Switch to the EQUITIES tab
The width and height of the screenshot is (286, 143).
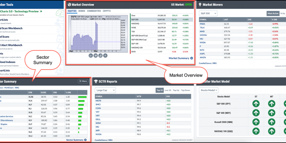pos(72,11)
